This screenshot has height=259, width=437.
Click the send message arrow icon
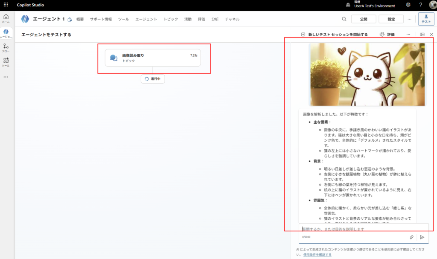(422, 237)
